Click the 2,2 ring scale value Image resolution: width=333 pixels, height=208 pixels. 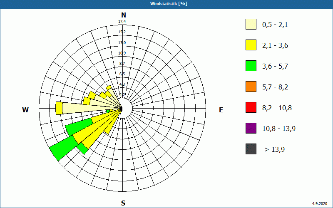click(122, 95)
